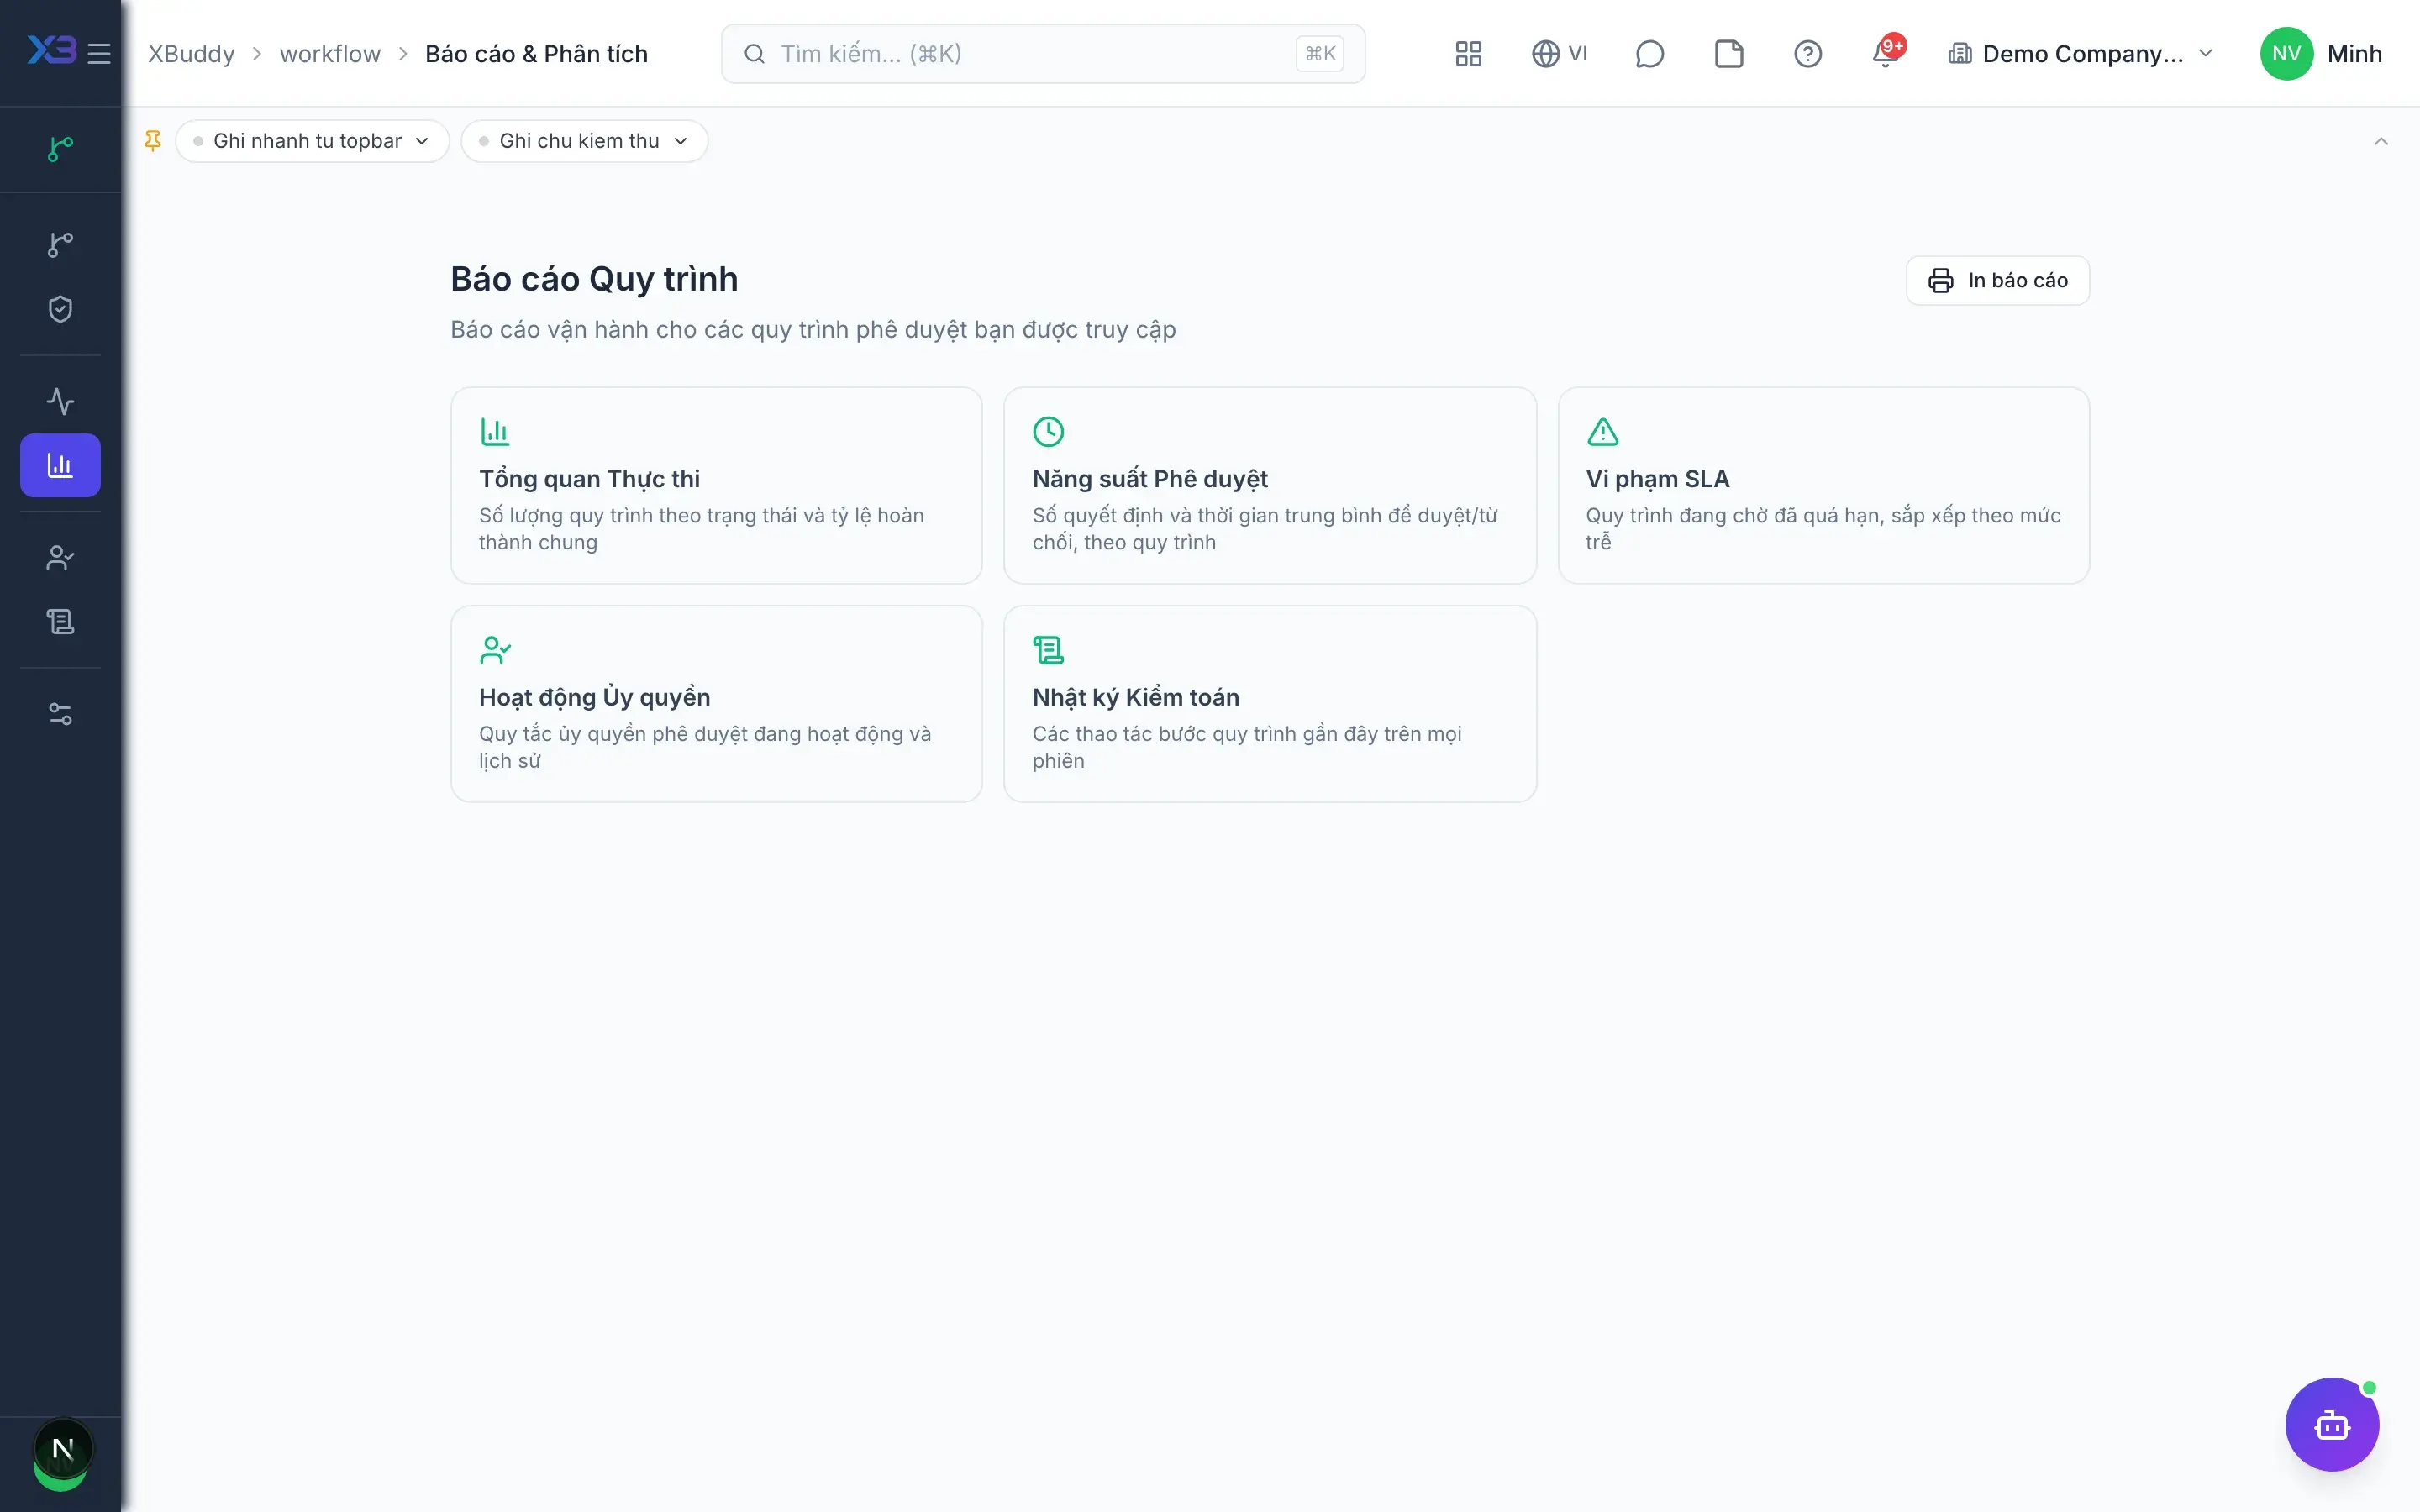Expand the Ghi nhanh tu topbar dropdown

click(x=312, y=141)
